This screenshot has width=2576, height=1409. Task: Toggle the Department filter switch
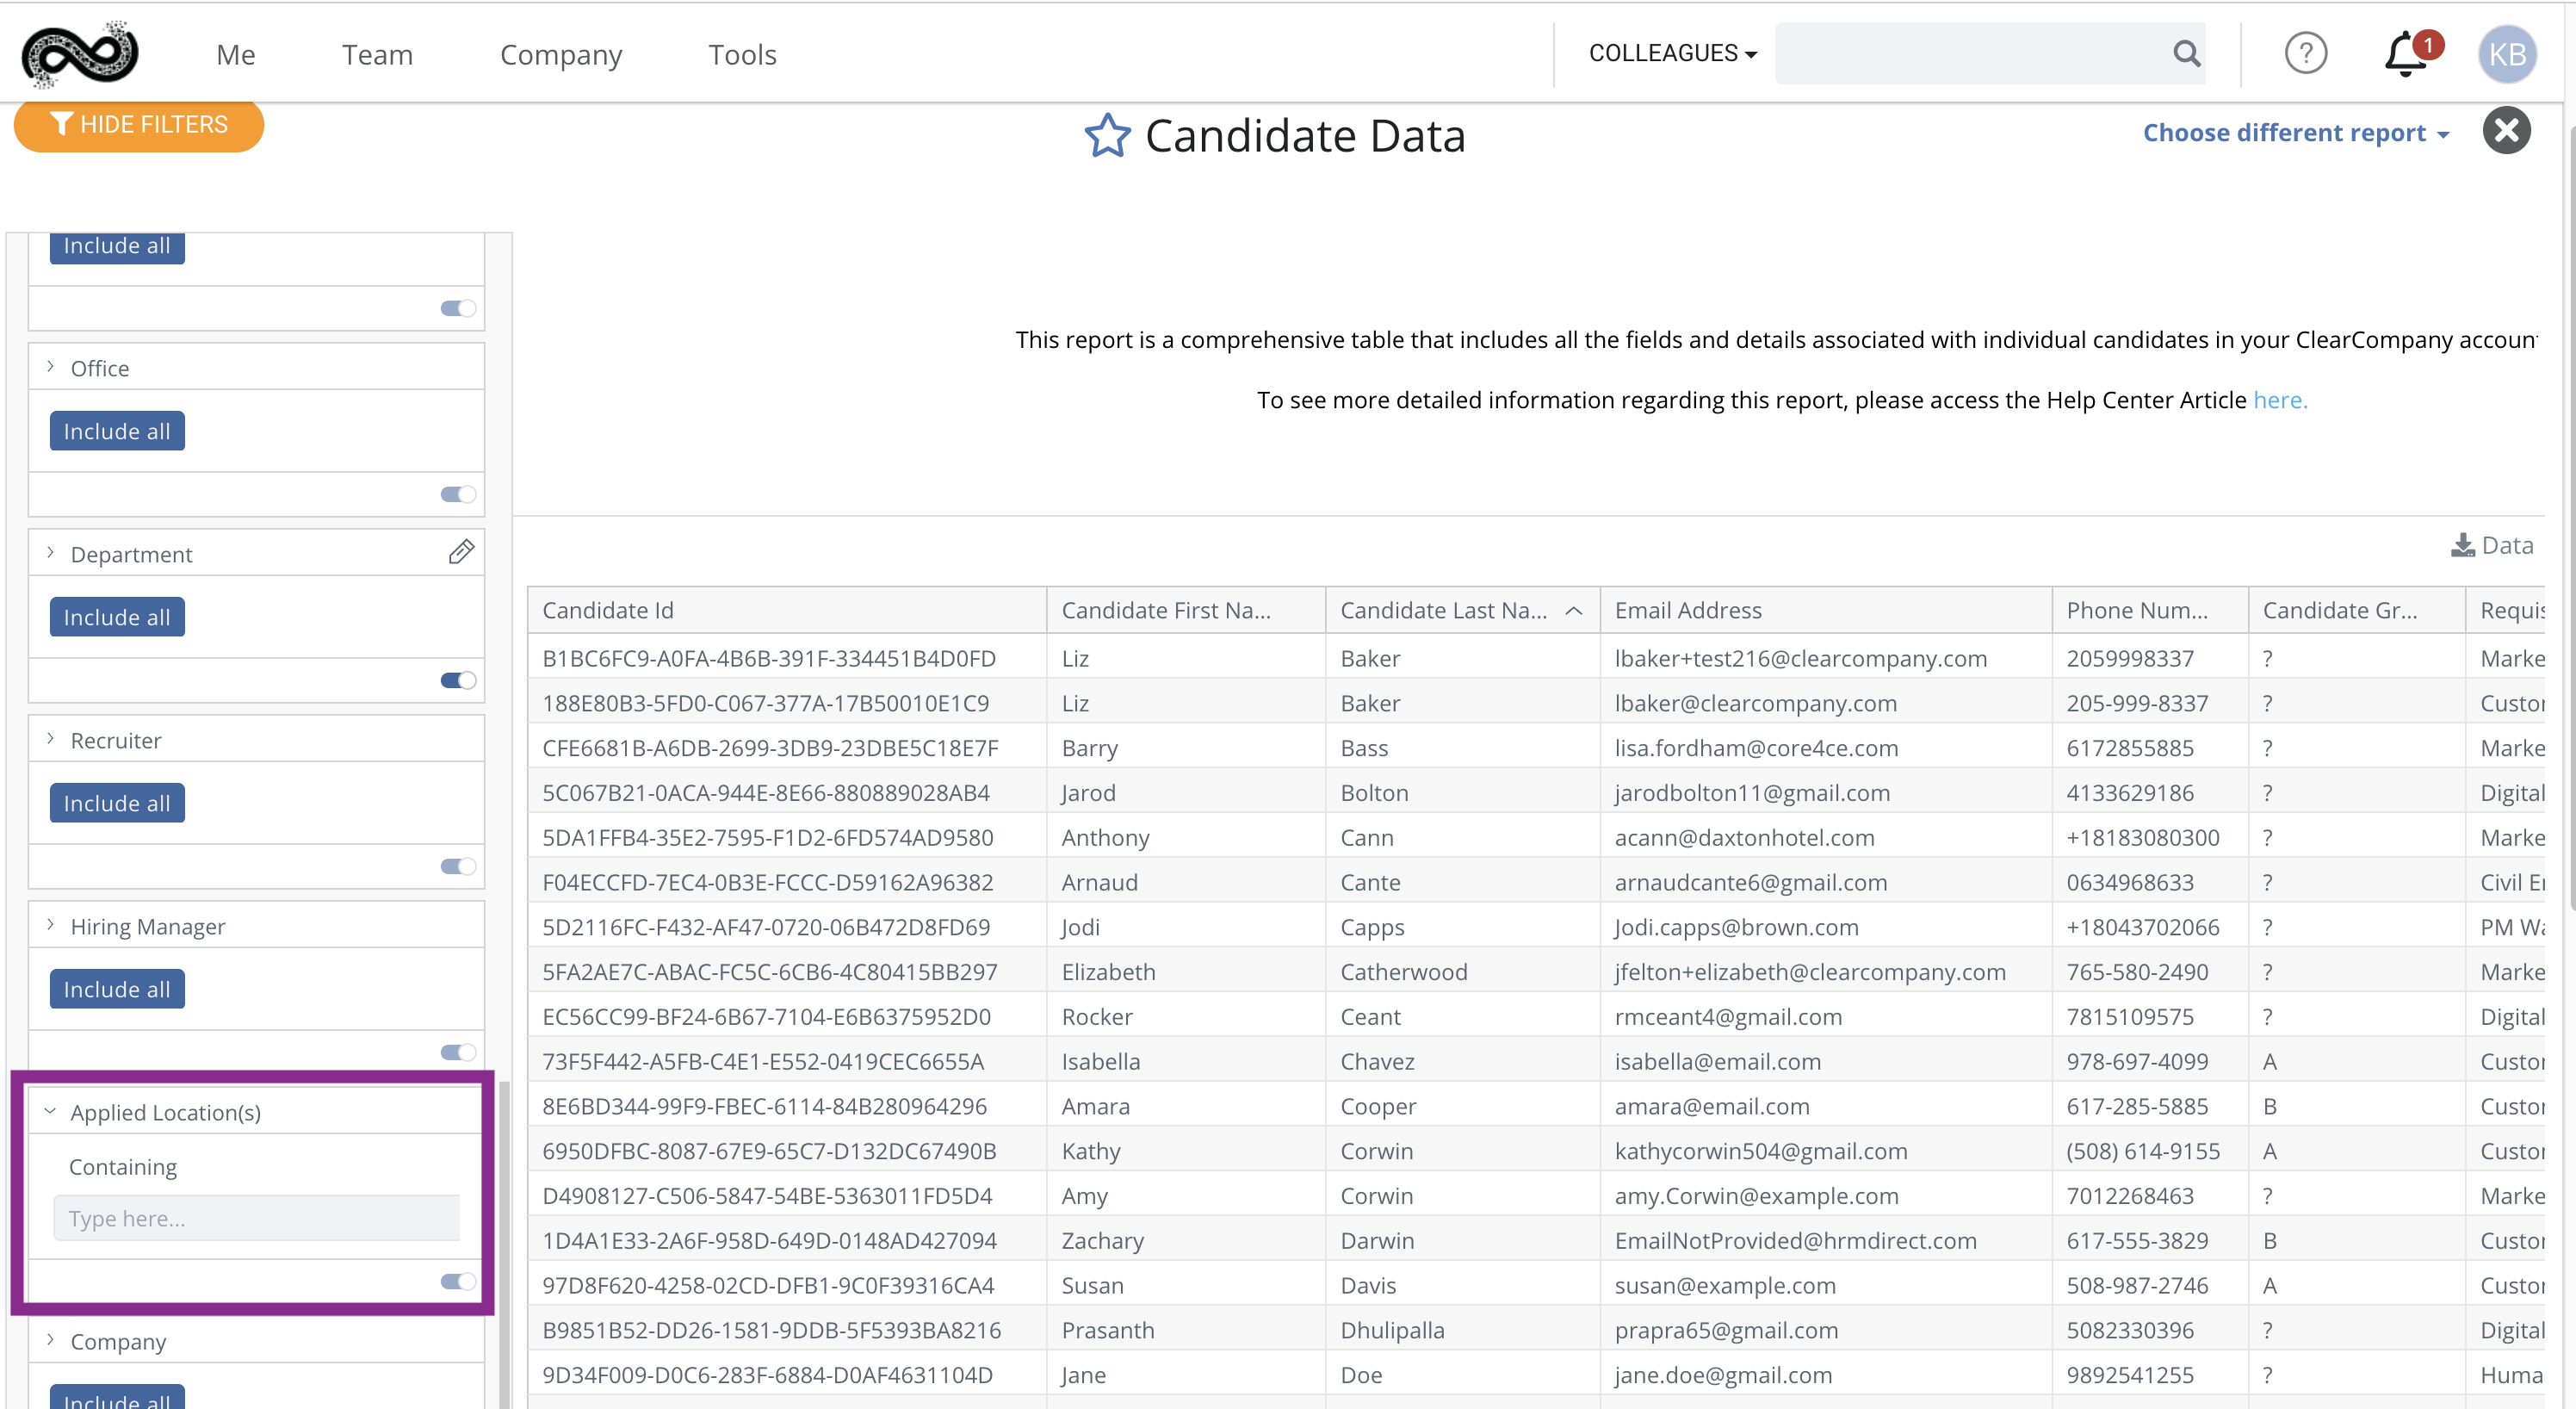click(458, 680)
